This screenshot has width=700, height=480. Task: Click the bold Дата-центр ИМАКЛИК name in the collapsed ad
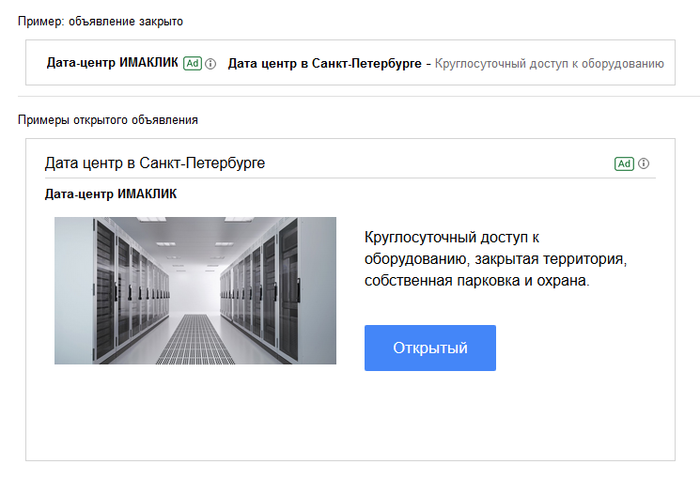pyautogui.click(x=113, y=63)
